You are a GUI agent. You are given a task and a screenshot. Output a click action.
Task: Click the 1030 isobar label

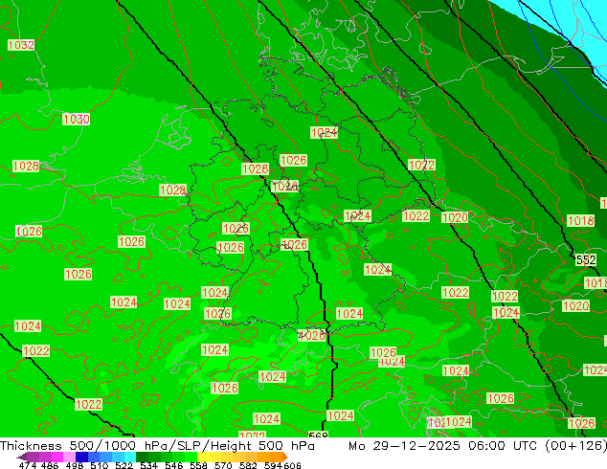click(x=77, y=119)
